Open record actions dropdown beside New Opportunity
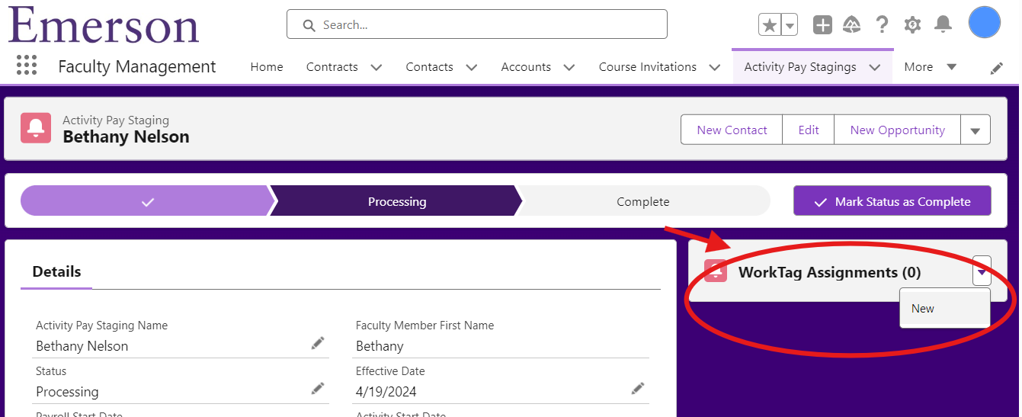 coord(976,130)
